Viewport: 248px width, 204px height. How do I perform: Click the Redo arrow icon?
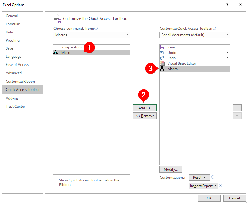(162, 58)
